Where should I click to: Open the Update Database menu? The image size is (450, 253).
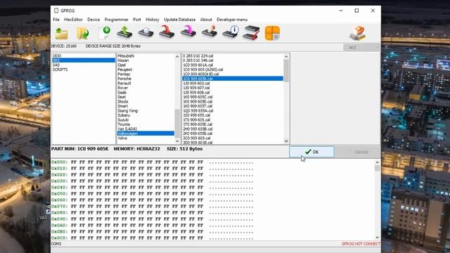point(180,20)
